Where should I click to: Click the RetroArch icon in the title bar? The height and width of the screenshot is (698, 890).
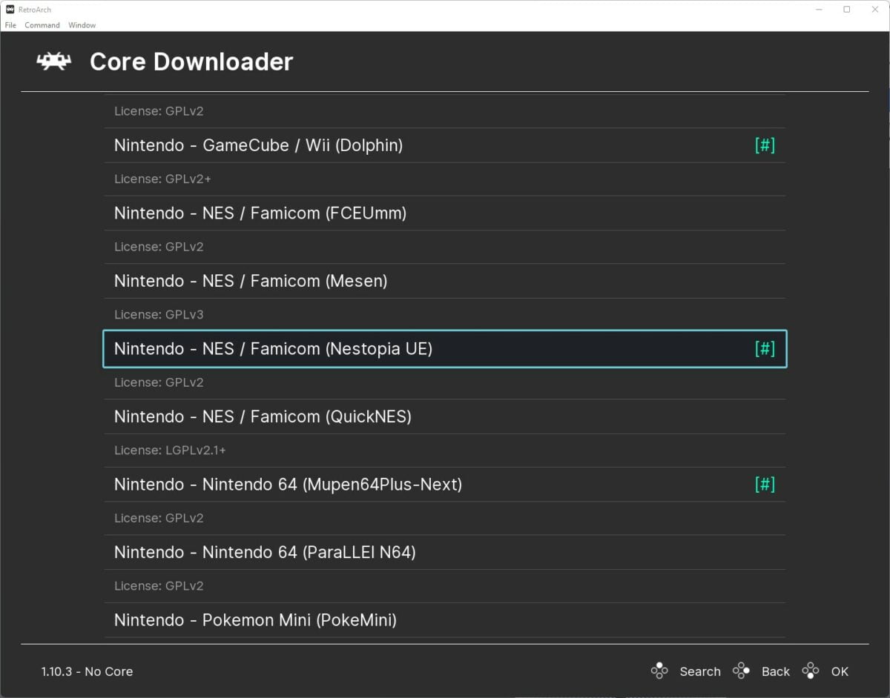(x=9, y=9)
